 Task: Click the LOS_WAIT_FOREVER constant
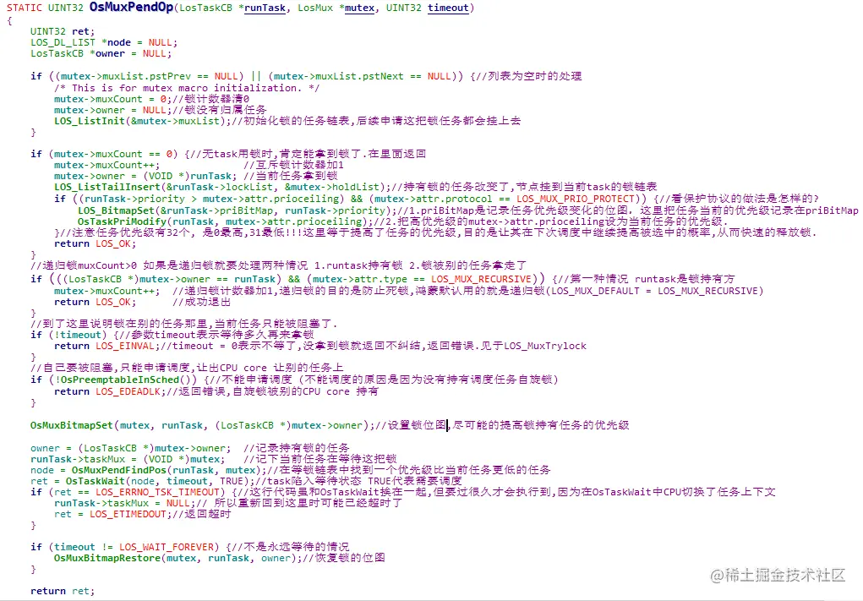[167, 547]
